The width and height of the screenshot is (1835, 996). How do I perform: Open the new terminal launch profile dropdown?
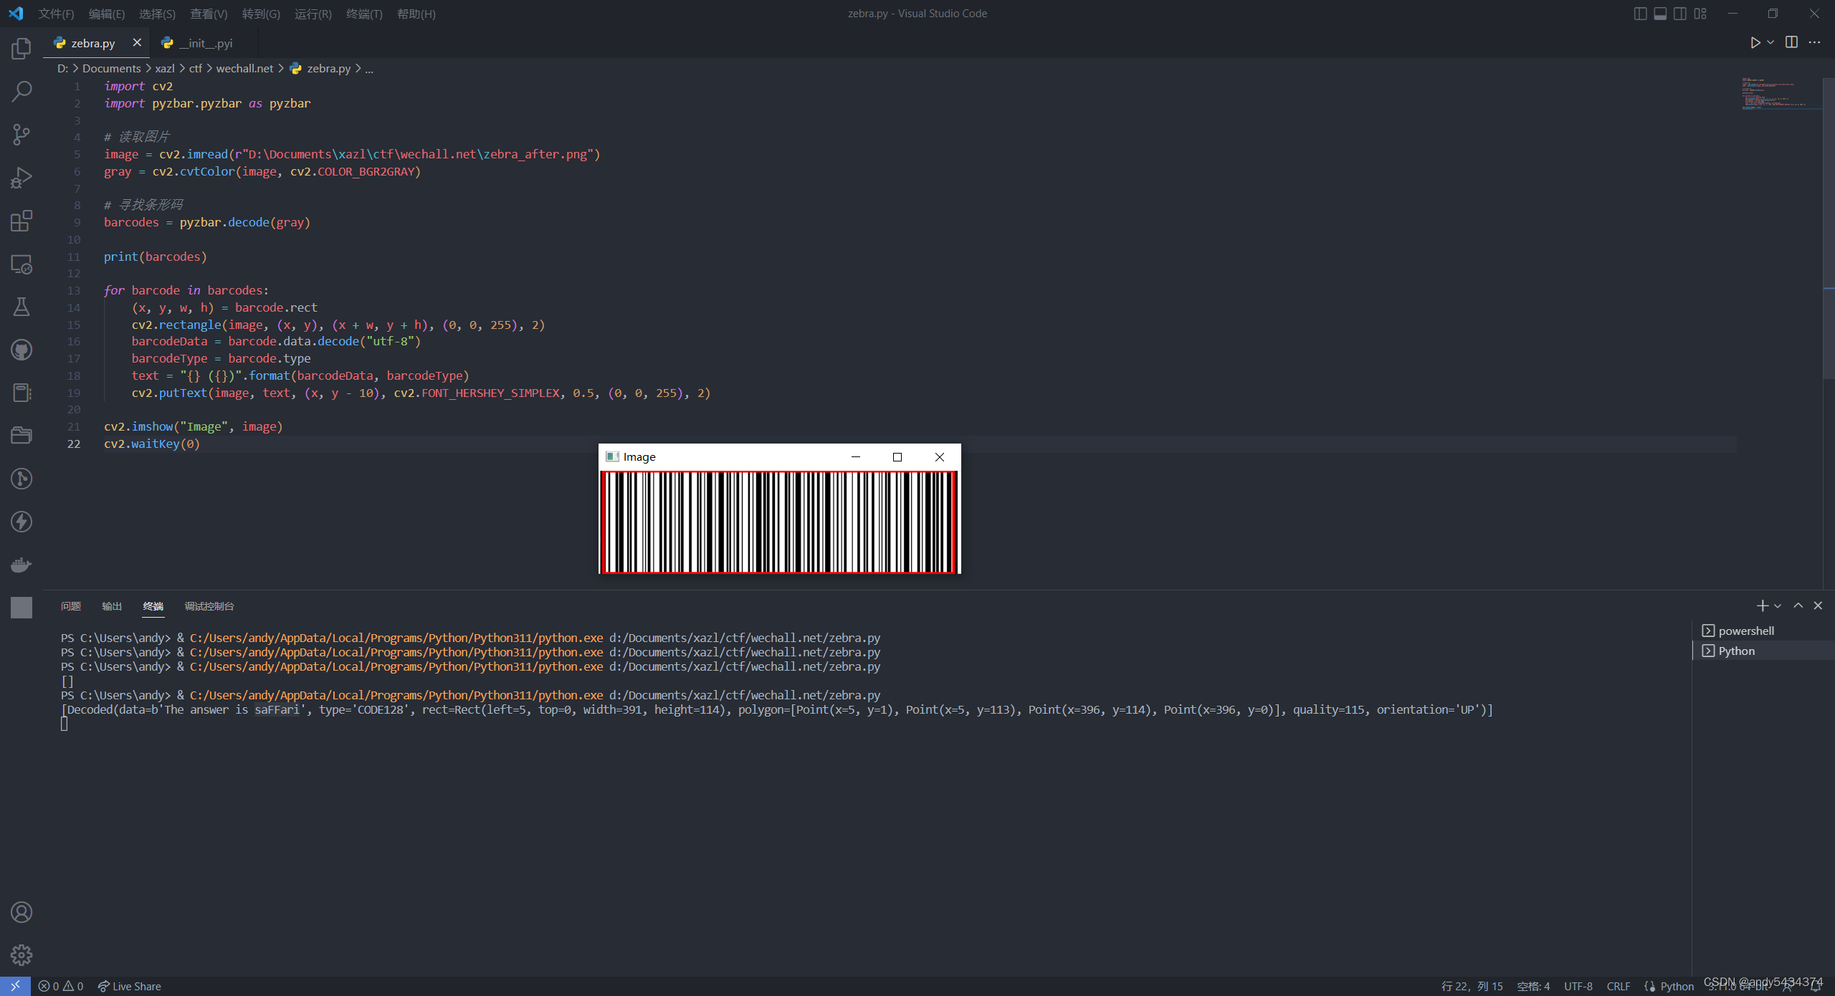[1778, 606]
